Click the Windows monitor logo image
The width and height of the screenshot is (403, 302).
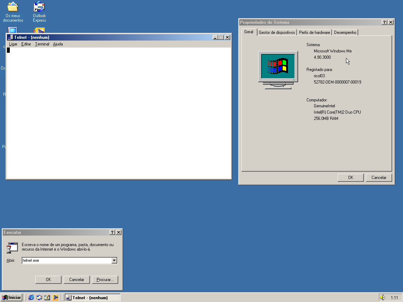pyautogui.click(x=278, y=70)
